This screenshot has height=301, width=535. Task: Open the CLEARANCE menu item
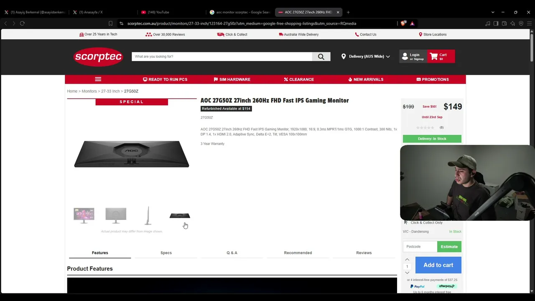(299, 79)
